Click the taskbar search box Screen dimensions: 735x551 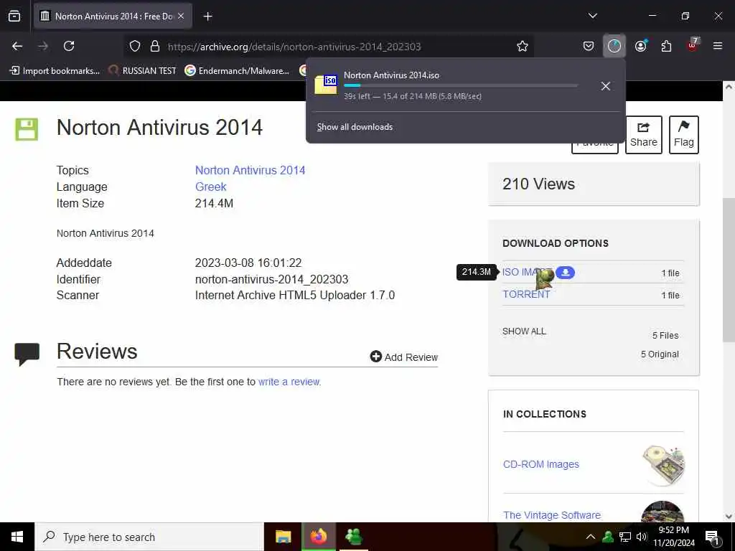(149, 537)
